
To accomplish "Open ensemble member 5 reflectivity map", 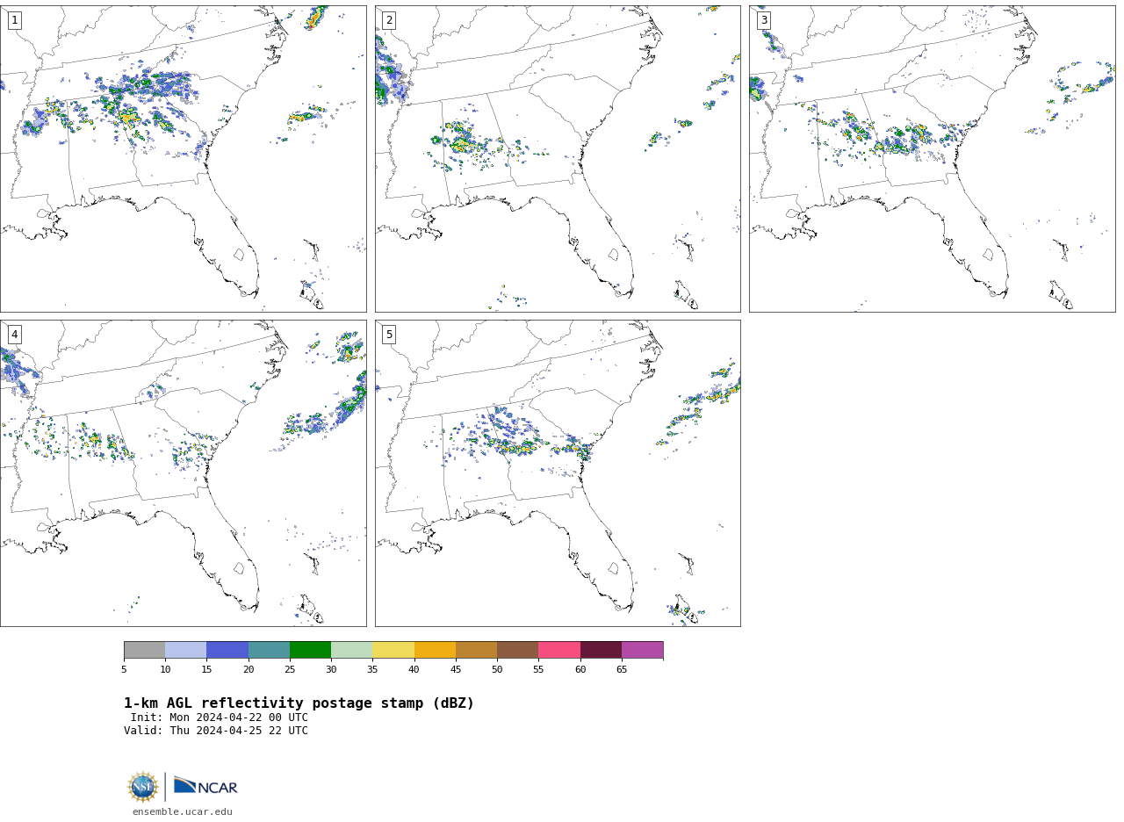I will pos(558,473).
